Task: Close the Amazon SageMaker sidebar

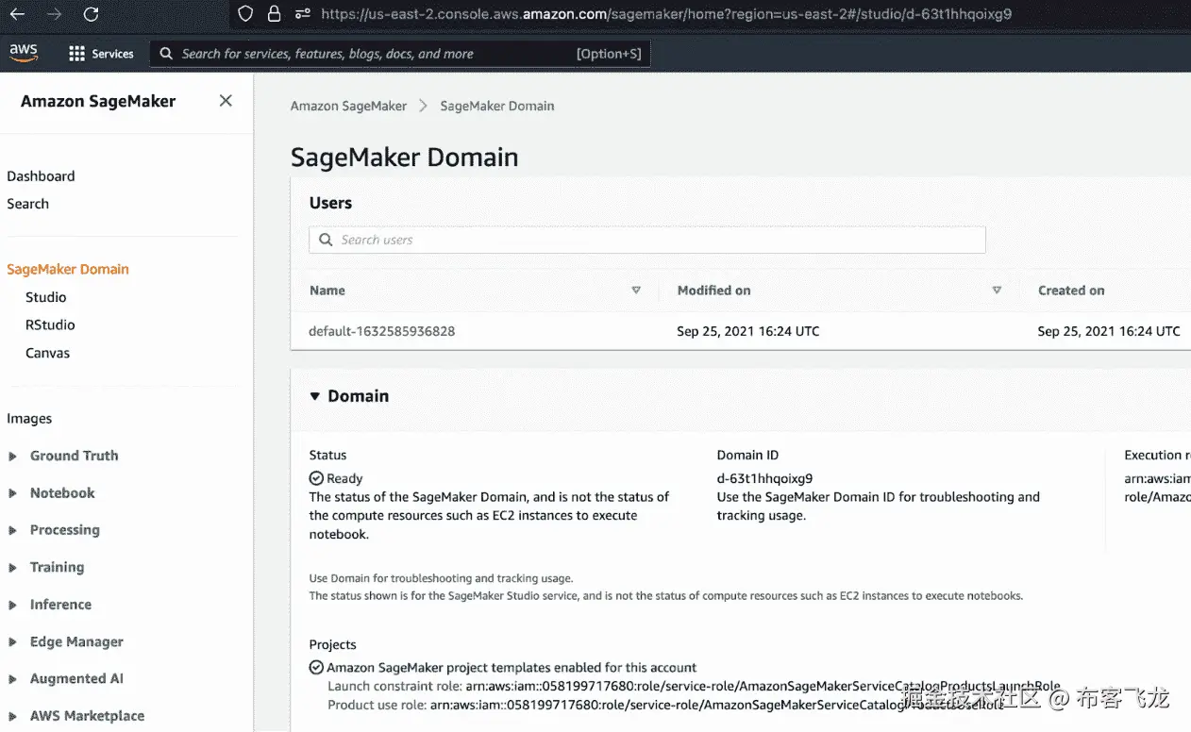Action: 226,101
